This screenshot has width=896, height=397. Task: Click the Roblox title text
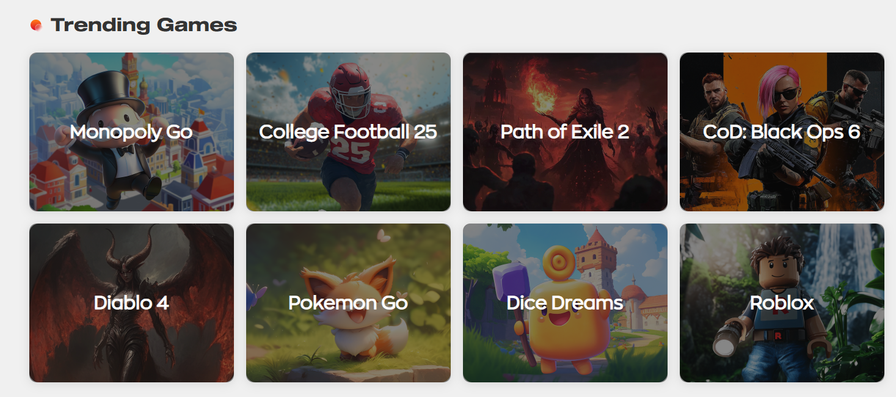pyautogui.click(x=782, y=303)
